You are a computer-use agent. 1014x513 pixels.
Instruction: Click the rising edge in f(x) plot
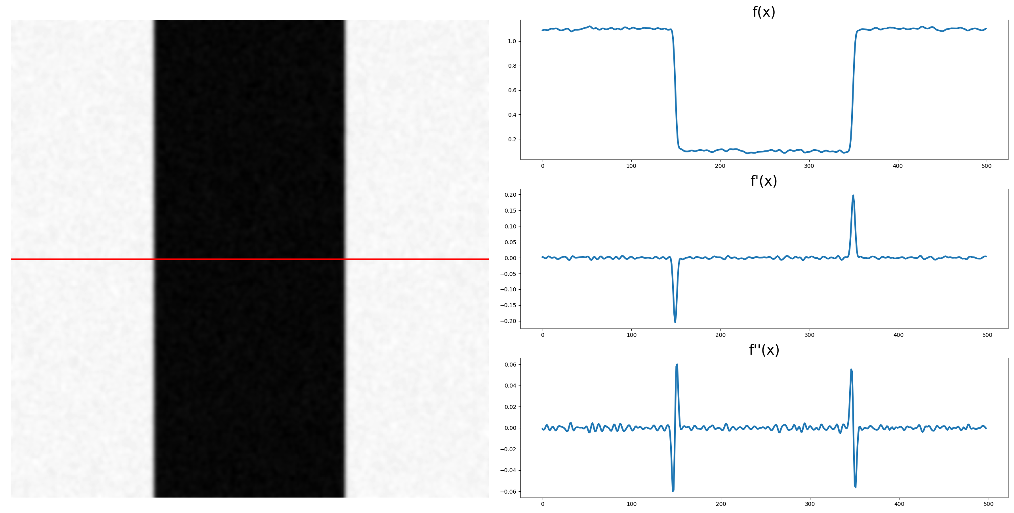coord(853,89)
